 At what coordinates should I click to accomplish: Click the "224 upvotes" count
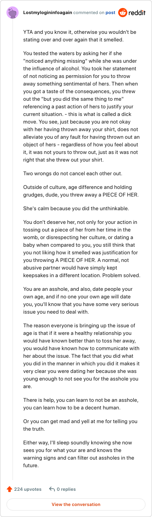(x=28, y=489)
